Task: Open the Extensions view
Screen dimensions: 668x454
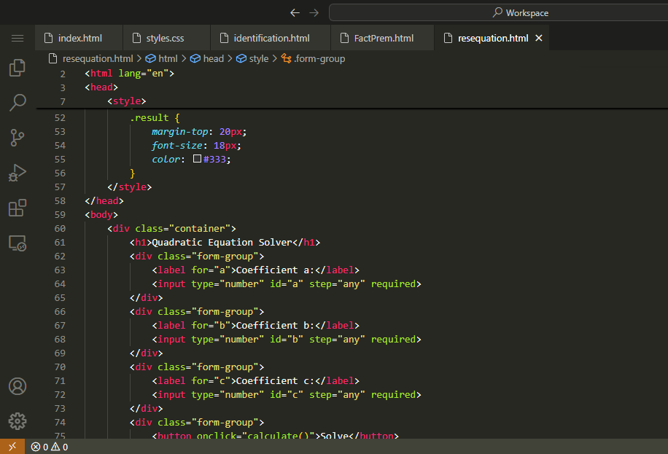Action: click(x=18, y=208)
